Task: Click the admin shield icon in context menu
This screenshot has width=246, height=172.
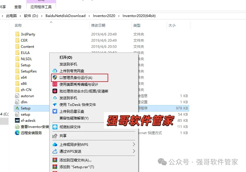Action: (55, 77)
